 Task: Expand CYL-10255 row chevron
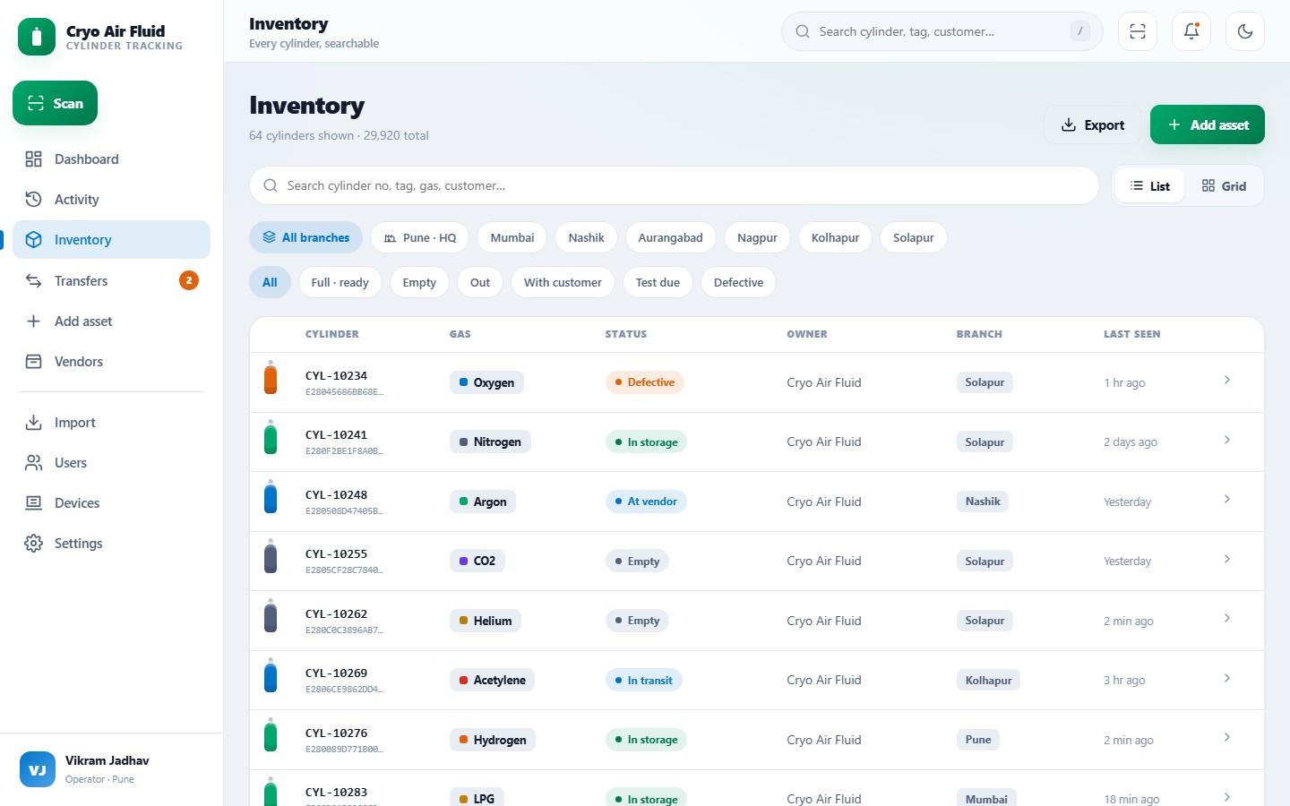point(1227,559)
